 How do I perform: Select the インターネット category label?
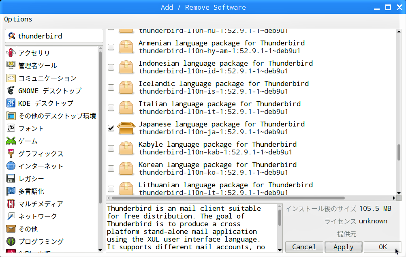pos(41,166)
